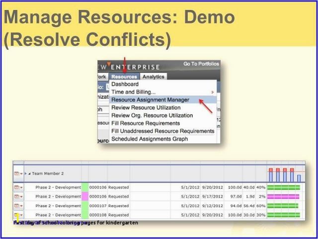Click calendar icon beside assignment 0000107
The image size is (318, 239).
coord(16,206)
